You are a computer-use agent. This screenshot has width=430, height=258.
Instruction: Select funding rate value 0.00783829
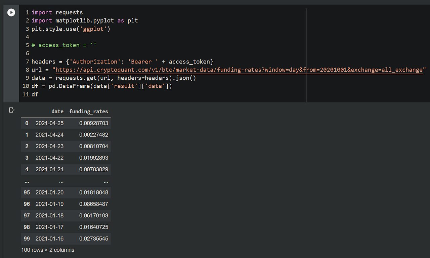click(x=94, y=169)
